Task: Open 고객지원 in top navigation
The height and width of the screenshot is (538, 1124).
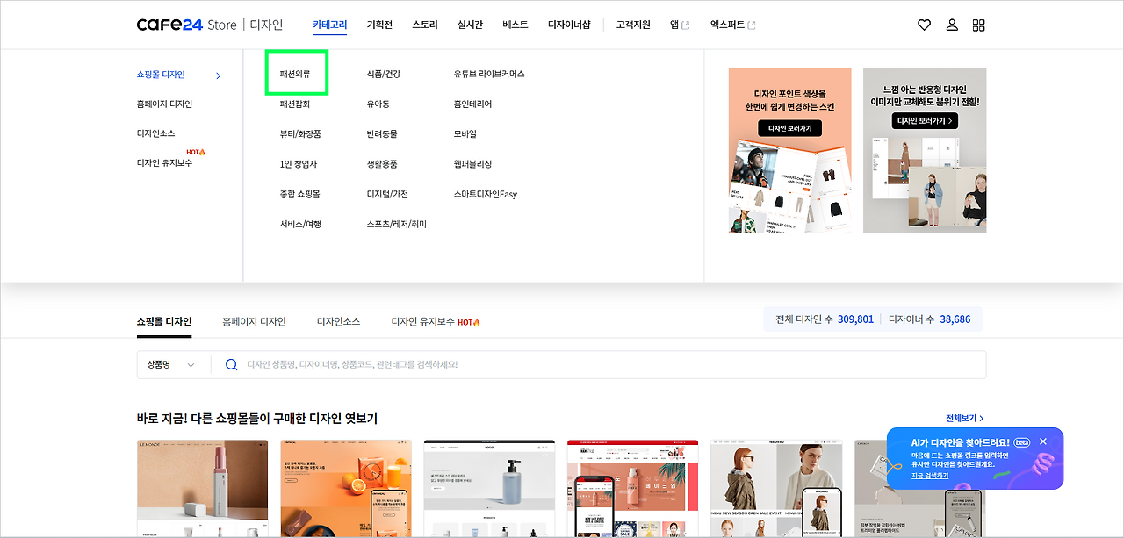Action: (633, 25)
